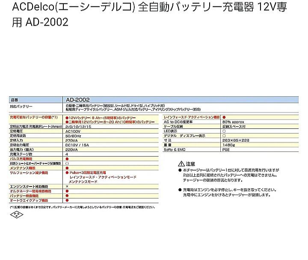The height and width of the screenshot is (260, 308).
Task: Click the hollow circle for デジタル ディスプレー表示
Action: point(224,136)
